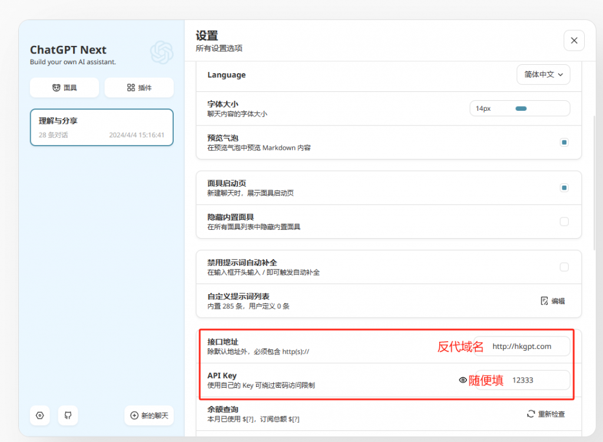Select the 理解与分享 chat session
The image size is (603, 442).
(101, 127)
